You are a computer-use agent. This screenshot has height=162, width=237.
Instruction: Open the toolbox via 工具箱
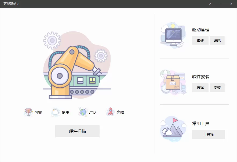[x=208, y=134]
